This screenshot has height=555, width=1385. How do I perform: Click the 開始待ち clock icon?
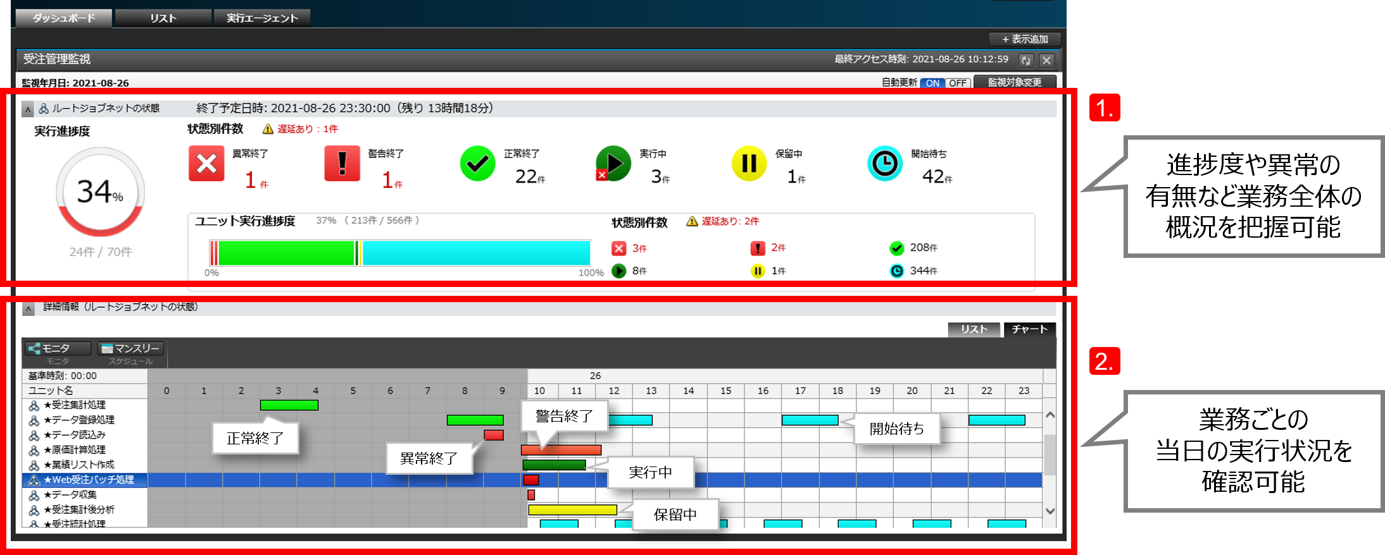[884, 164]
